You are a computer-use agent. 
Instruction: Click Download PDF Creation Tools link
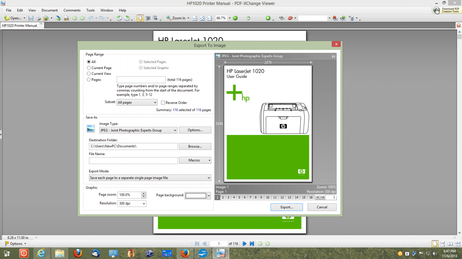pos(447,10)
